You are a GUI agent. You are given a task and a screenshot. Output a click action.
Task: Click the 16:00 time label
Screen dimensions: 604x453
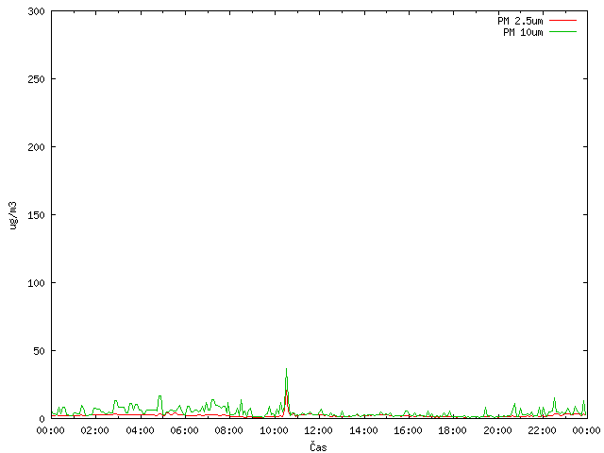[408, 430]
